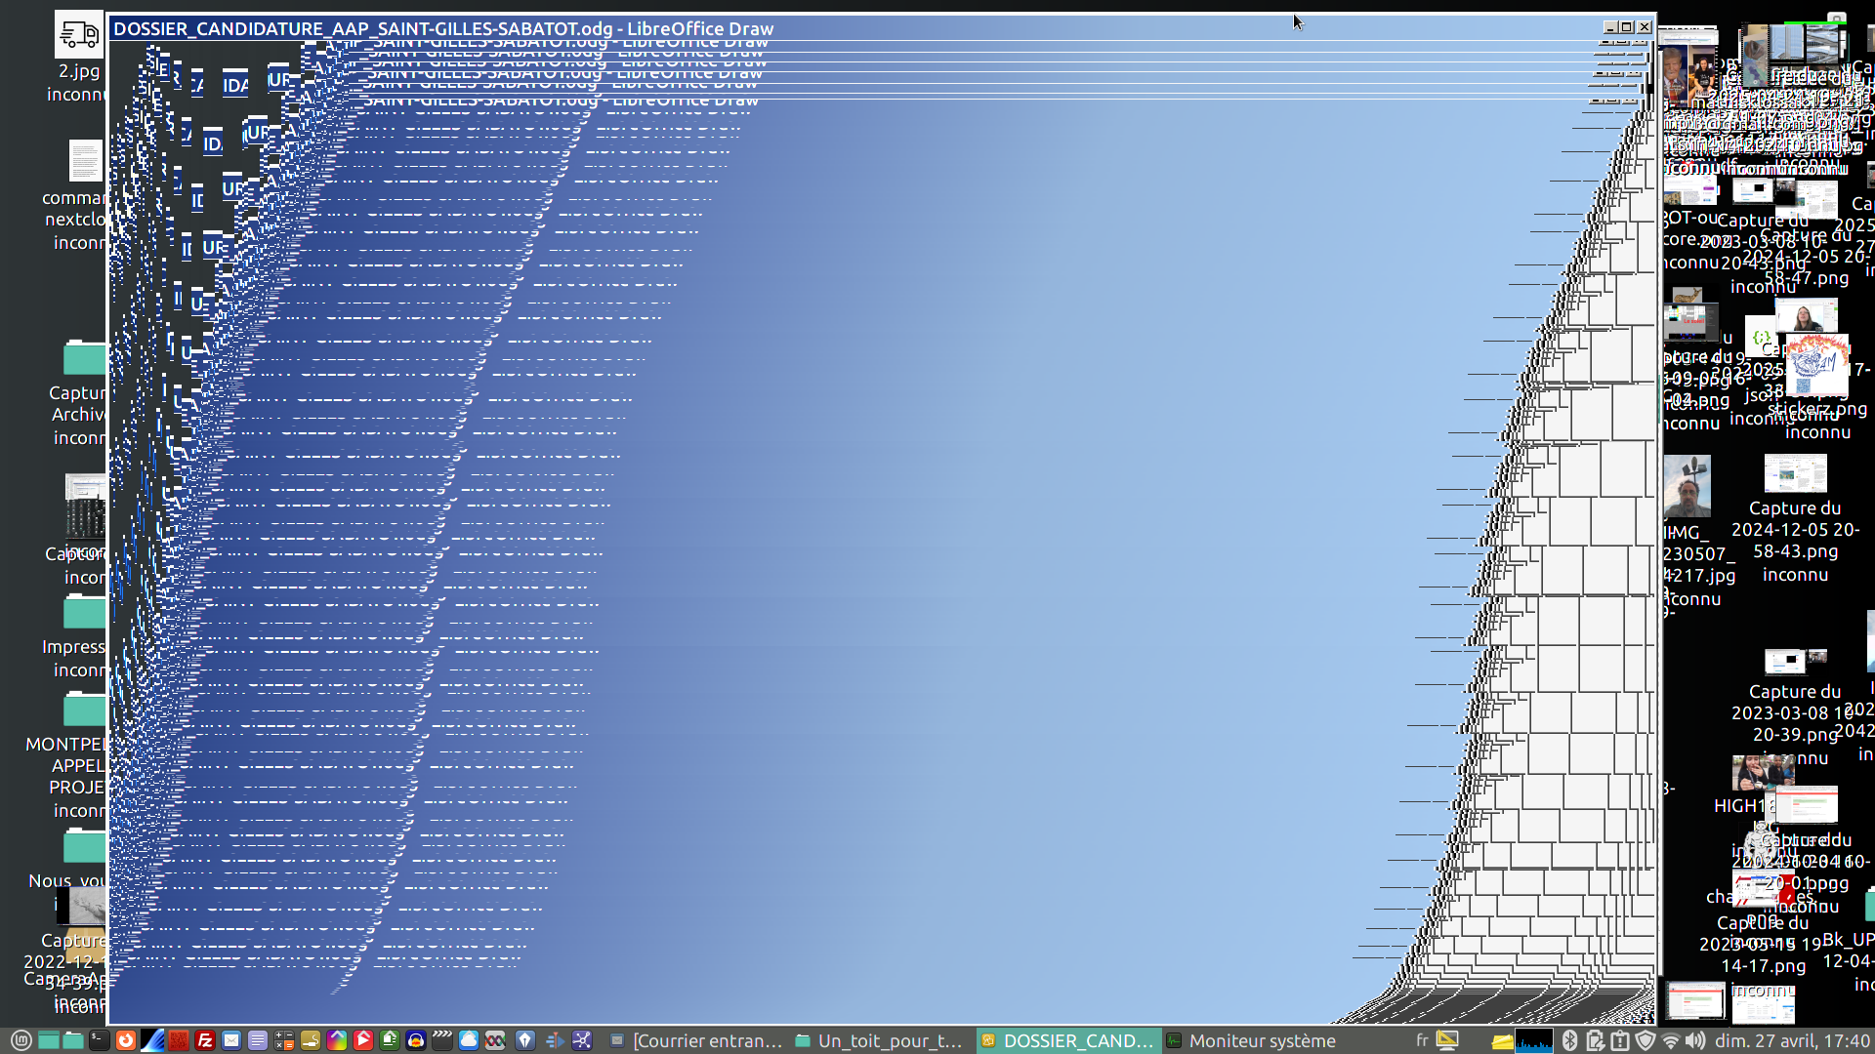Viewport: 1875px width, 1054px height.
Task: Open the Wi-Fi network tray menu
Action: pos(1671,1040)
